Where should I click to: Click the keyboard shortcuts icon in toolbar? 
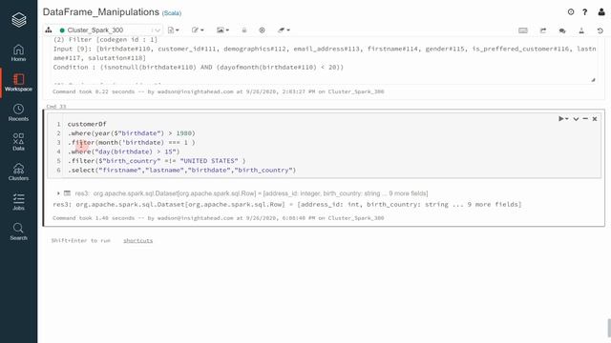[x=523, y=30]
